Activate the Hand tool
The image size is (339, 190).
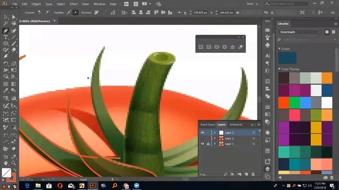(x=6, y=163)
